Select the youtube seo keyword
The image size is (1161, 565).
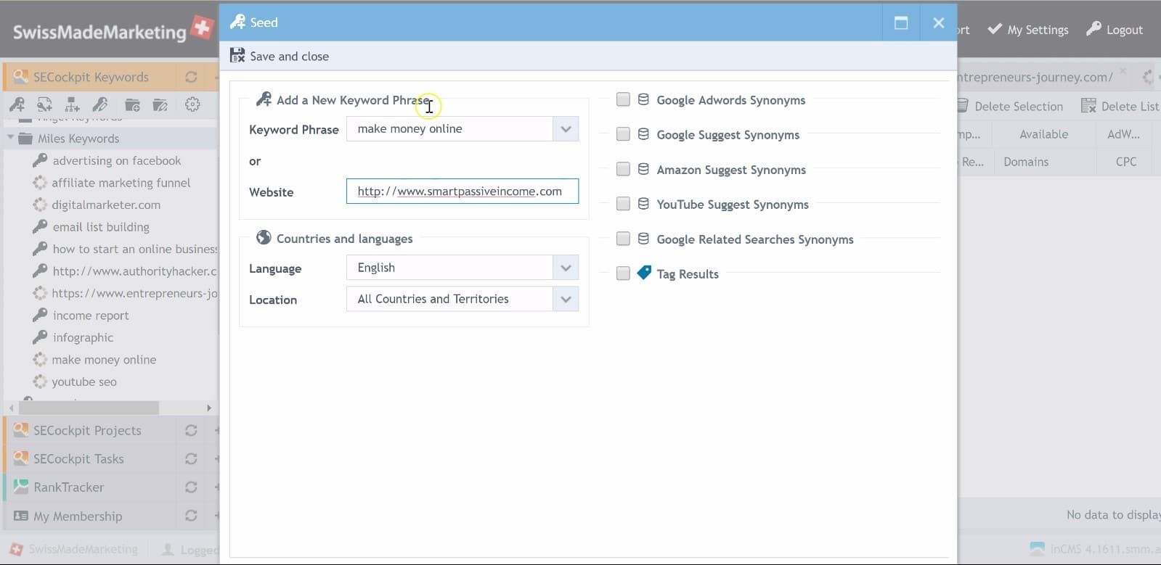(83, 382)
